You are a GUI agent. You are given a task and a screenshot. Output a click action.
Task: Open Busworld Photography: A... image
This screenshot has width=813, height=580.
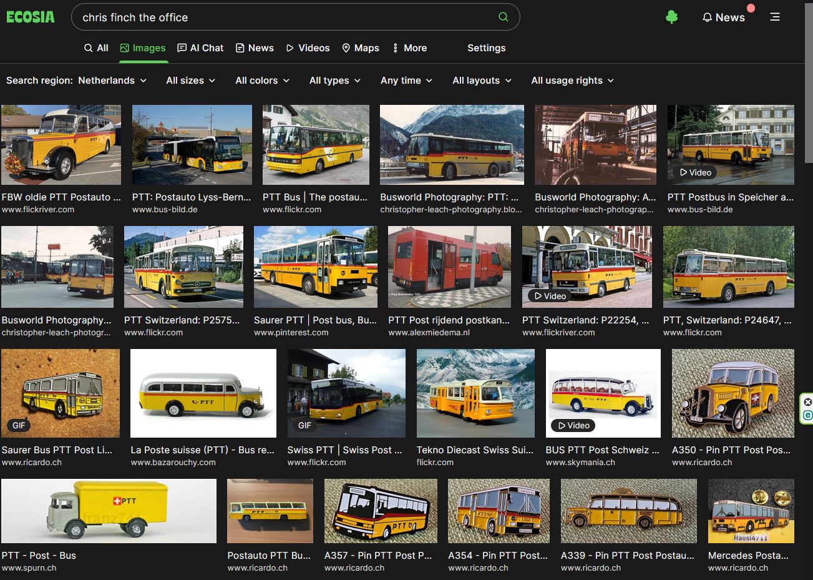pos(595,145)
